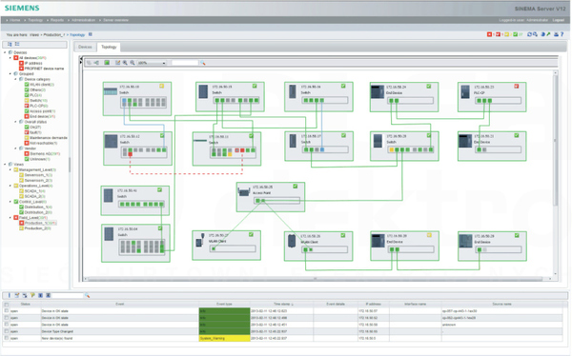Click the topology canvas vertical scrollbar
572x356 pixels.
[555, 140]
